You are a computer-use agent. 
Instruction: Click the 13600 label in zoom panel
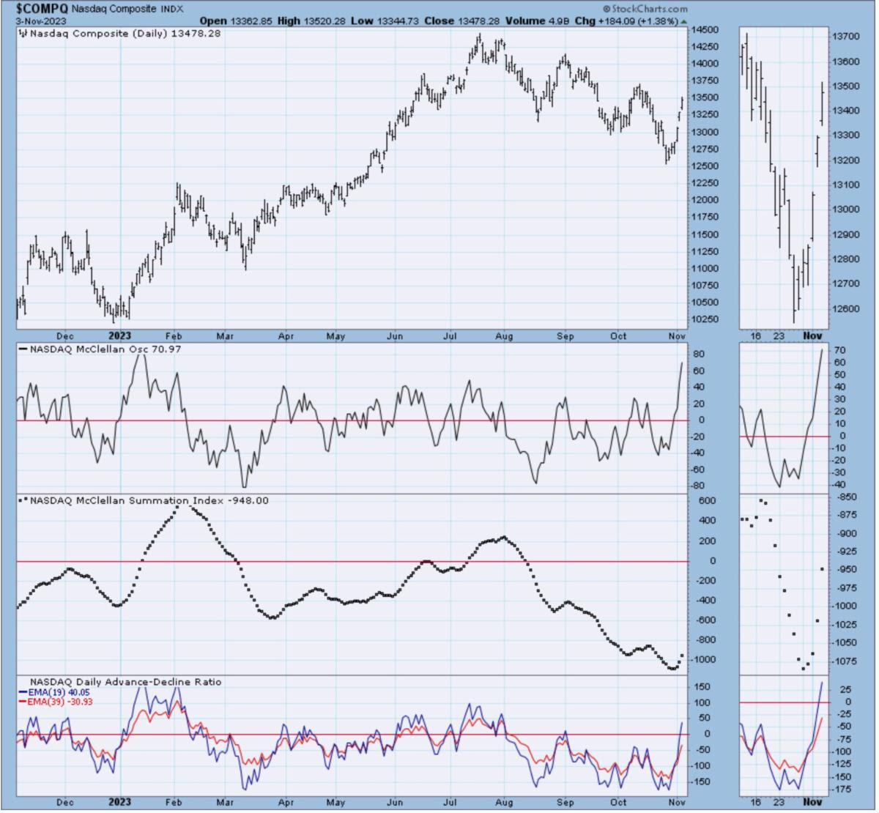tap(845, 62)
